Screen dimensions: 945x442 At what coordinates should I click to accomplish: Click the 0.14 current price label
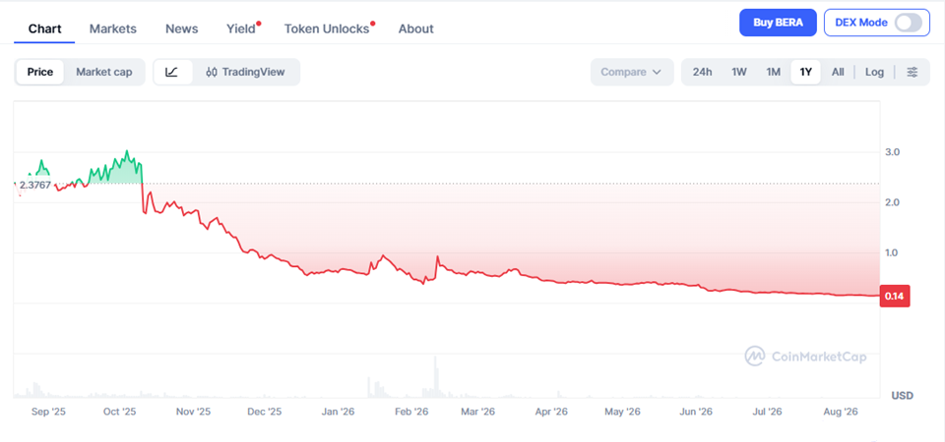pos(895,297)
